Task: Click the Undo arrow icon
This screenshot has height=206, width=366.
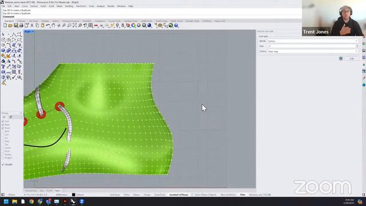Action: click(48, 25)
